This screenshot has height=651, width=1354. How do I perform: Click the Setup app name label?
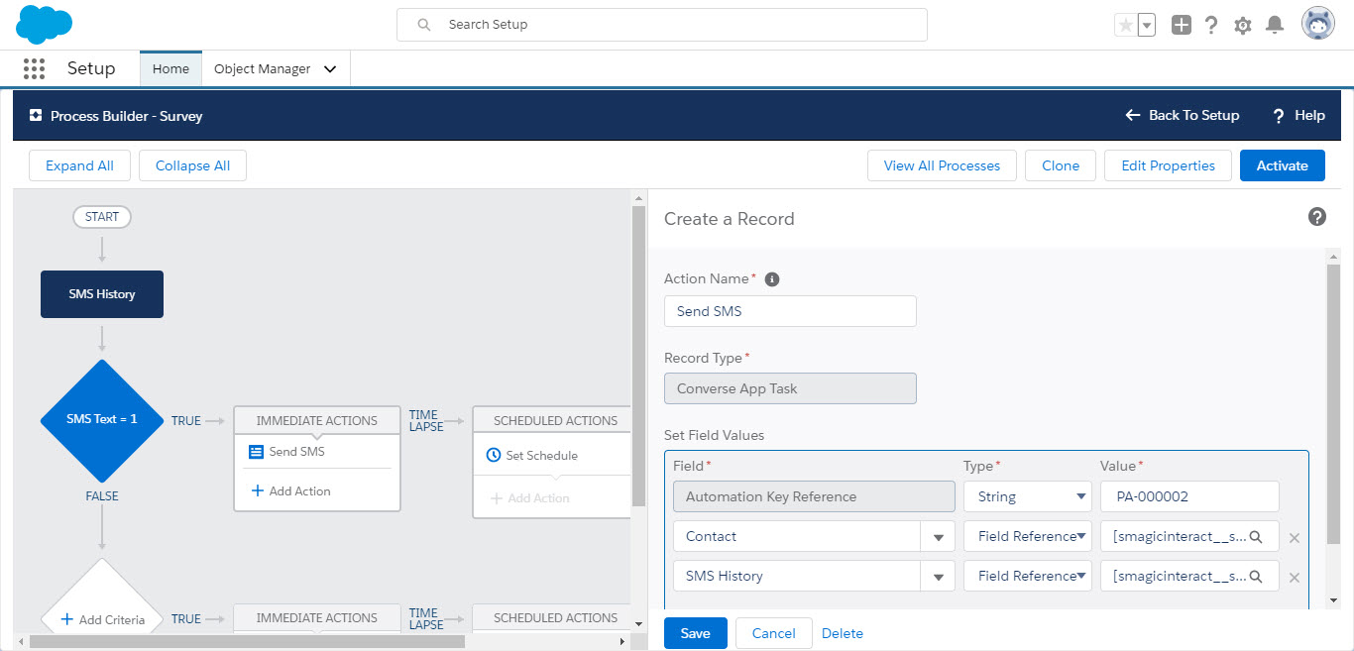pos(91,68)
